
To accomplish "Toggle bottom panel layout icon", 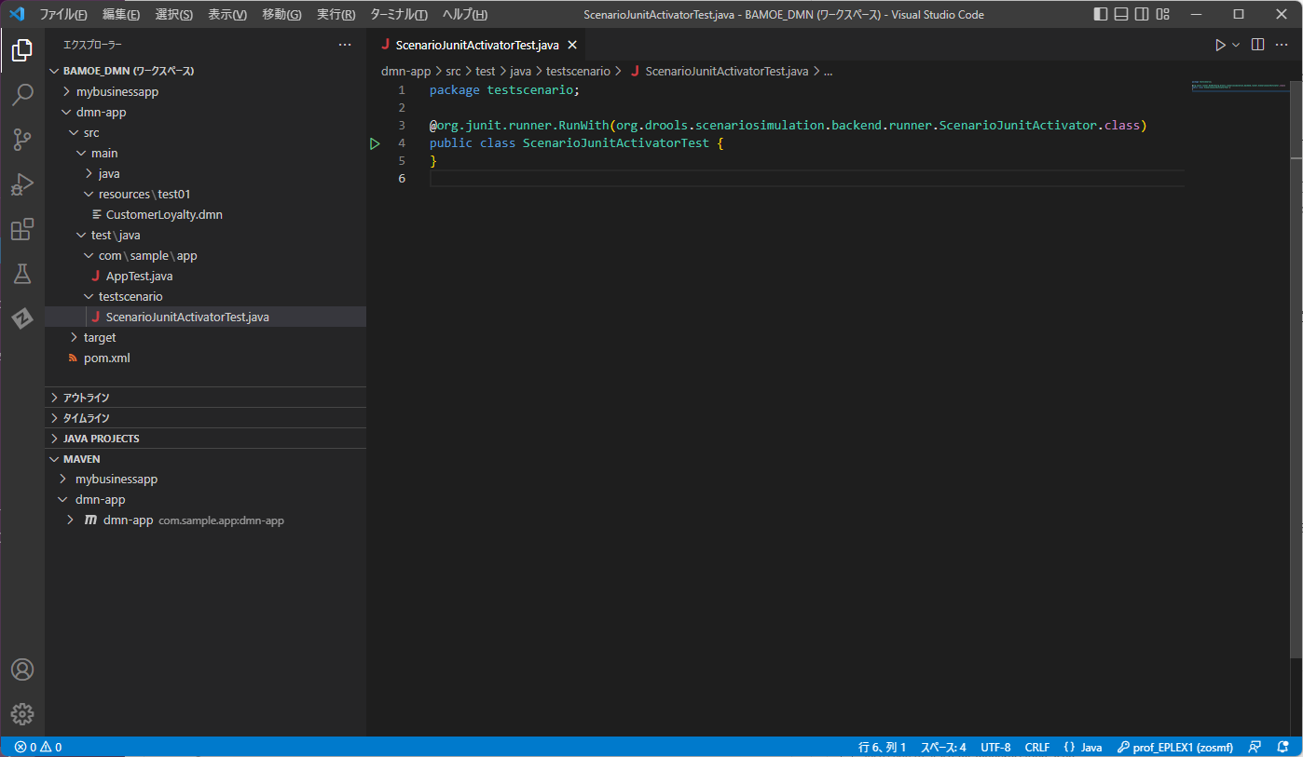I will (x=1121, y=14).
